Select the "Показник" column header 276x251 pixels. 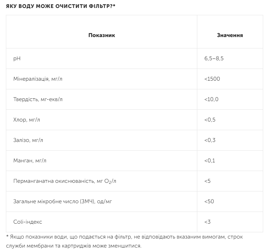click(102, 35)
